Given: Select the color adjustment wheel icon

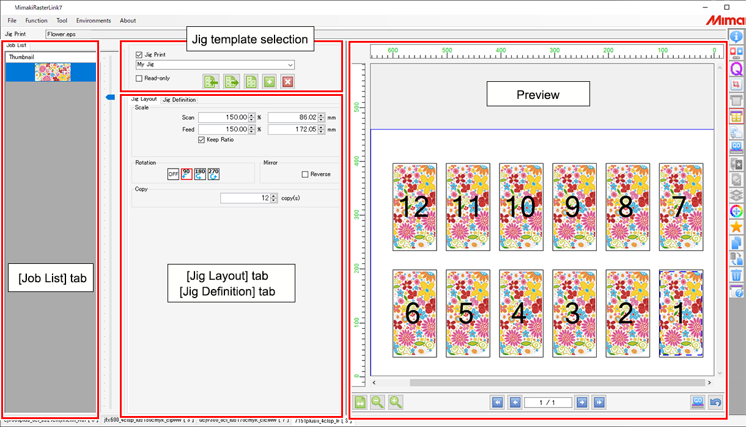Looking at the screenshot, I should point(736,211).
